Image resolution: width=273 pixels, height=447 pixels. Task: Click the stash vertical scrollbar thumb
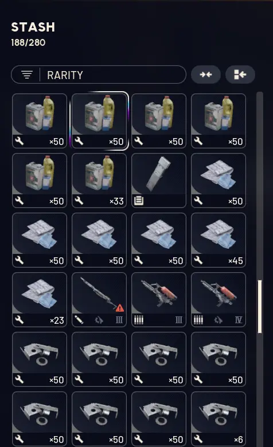click(260, 307)
